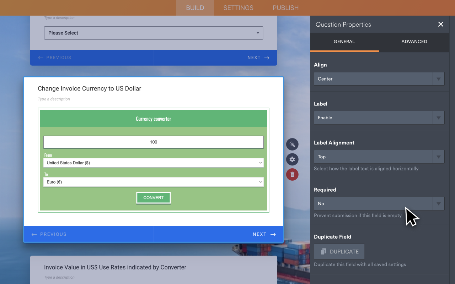455x284 pixels.
Task: Open the Align dropdown set to Center
Action: point(379,79)
